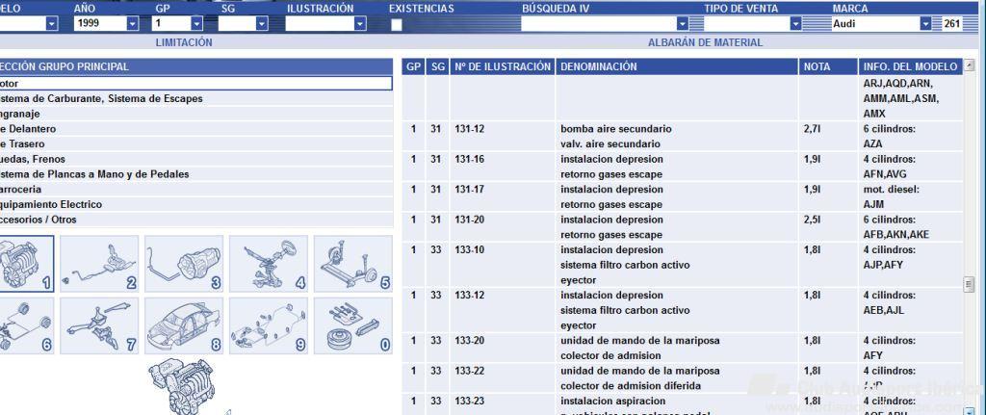Click 'colector de admision diferida' text

tap(631, 385)
